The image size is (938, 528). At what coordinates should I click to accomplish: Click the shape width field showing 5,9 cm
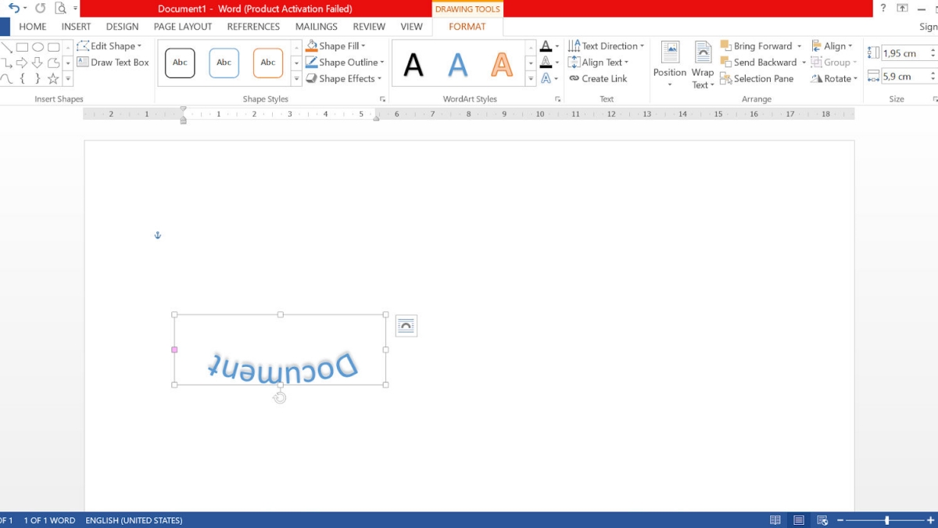(904, 77)
